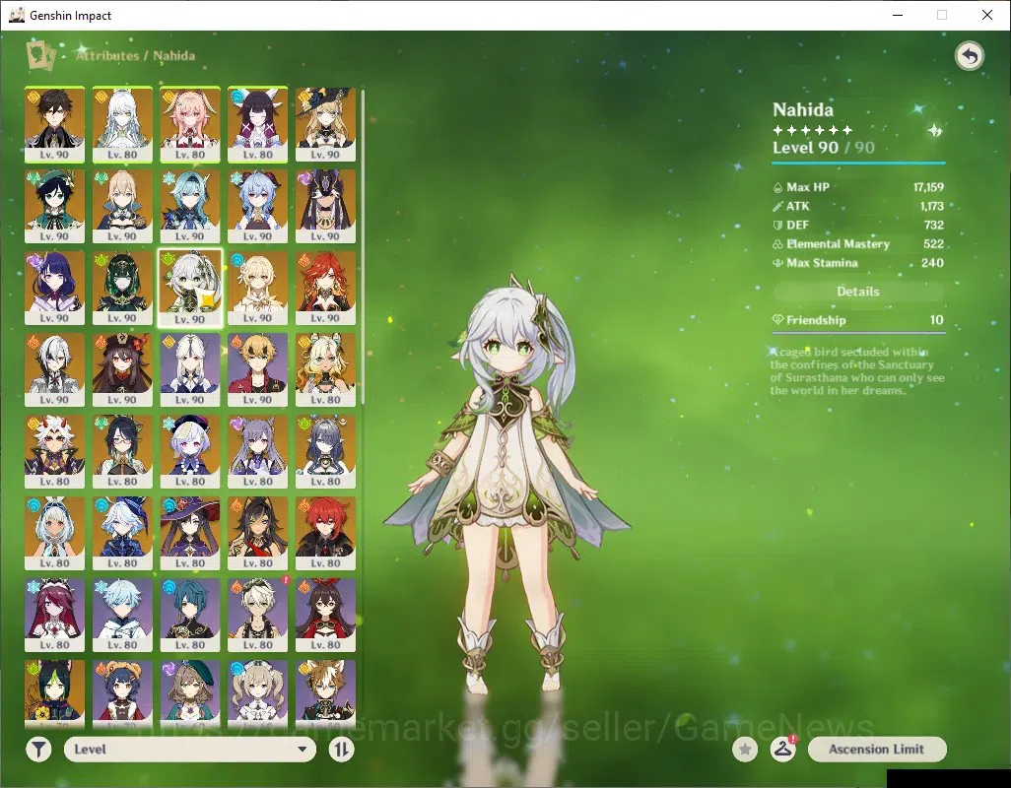Viewport: 1011px width, 788px height.
Task: Select Ganyu's portrait
Action: (x=258, y=206)
